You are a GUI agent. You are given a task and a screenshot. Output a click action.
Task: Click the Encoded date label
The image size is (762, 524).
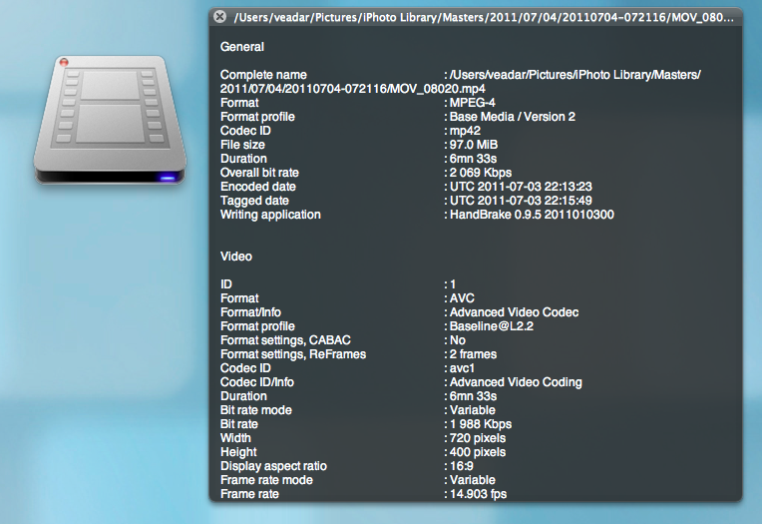point(258,187)
